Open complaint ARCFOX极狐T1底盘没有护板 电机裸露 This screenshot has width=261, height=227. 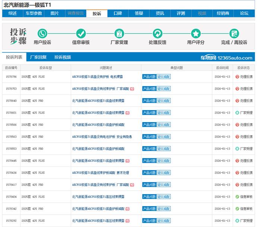(x=97, y=77)
